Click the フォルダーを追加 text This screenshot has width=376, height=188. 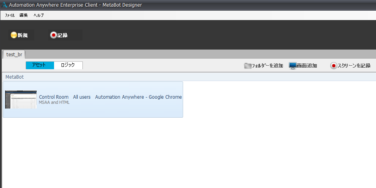pos(267,66)
